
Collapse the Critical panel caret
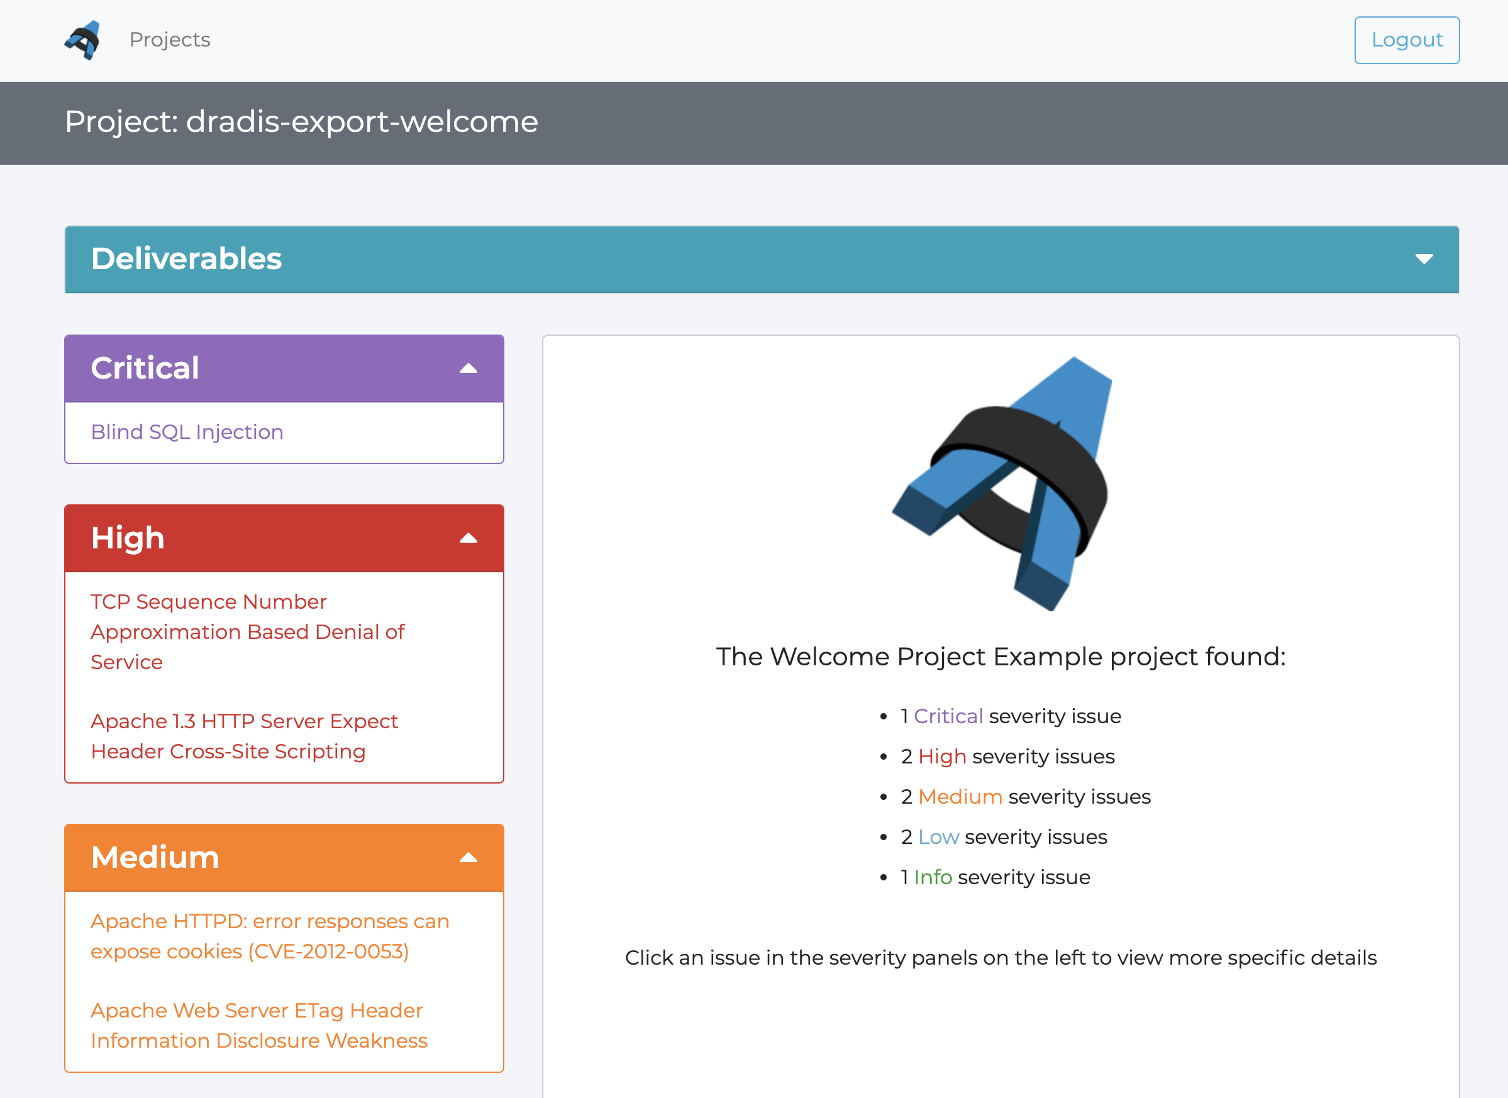tap(468, 369)
